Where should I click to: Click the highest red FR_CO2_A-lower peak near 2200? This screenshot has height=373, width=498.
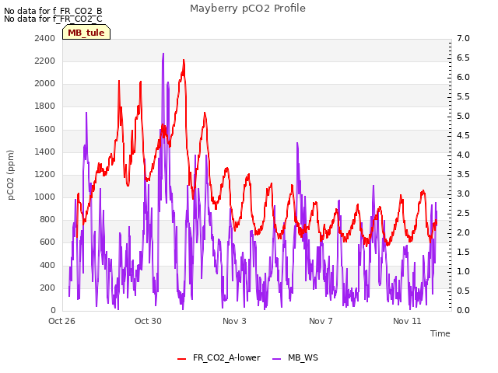coord(184,61)
